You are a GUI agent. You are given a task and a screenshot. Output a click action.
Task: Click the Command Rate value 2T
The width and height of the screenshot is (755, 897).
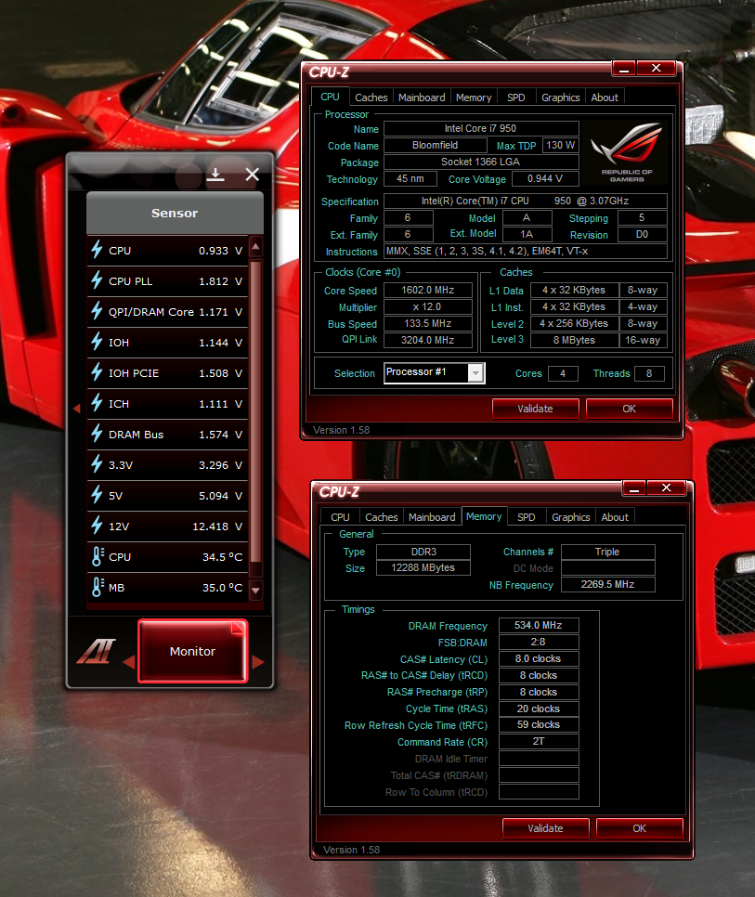click(539, 741)
